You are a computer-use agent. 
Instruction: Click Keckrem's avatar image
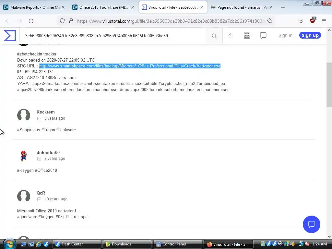[23, 115]
